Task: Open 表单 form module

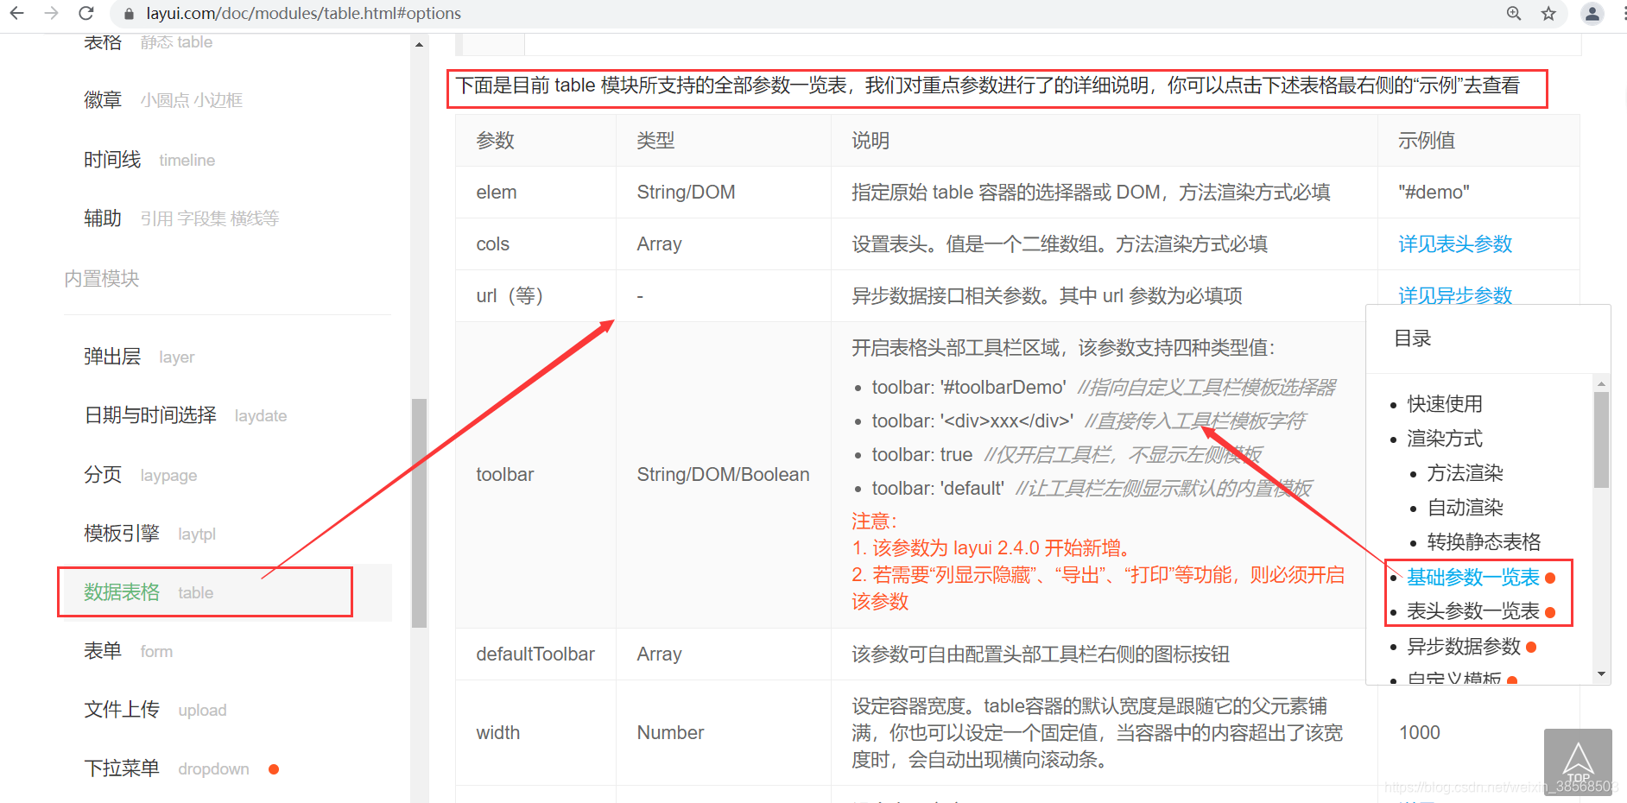Action: [128, 651]
